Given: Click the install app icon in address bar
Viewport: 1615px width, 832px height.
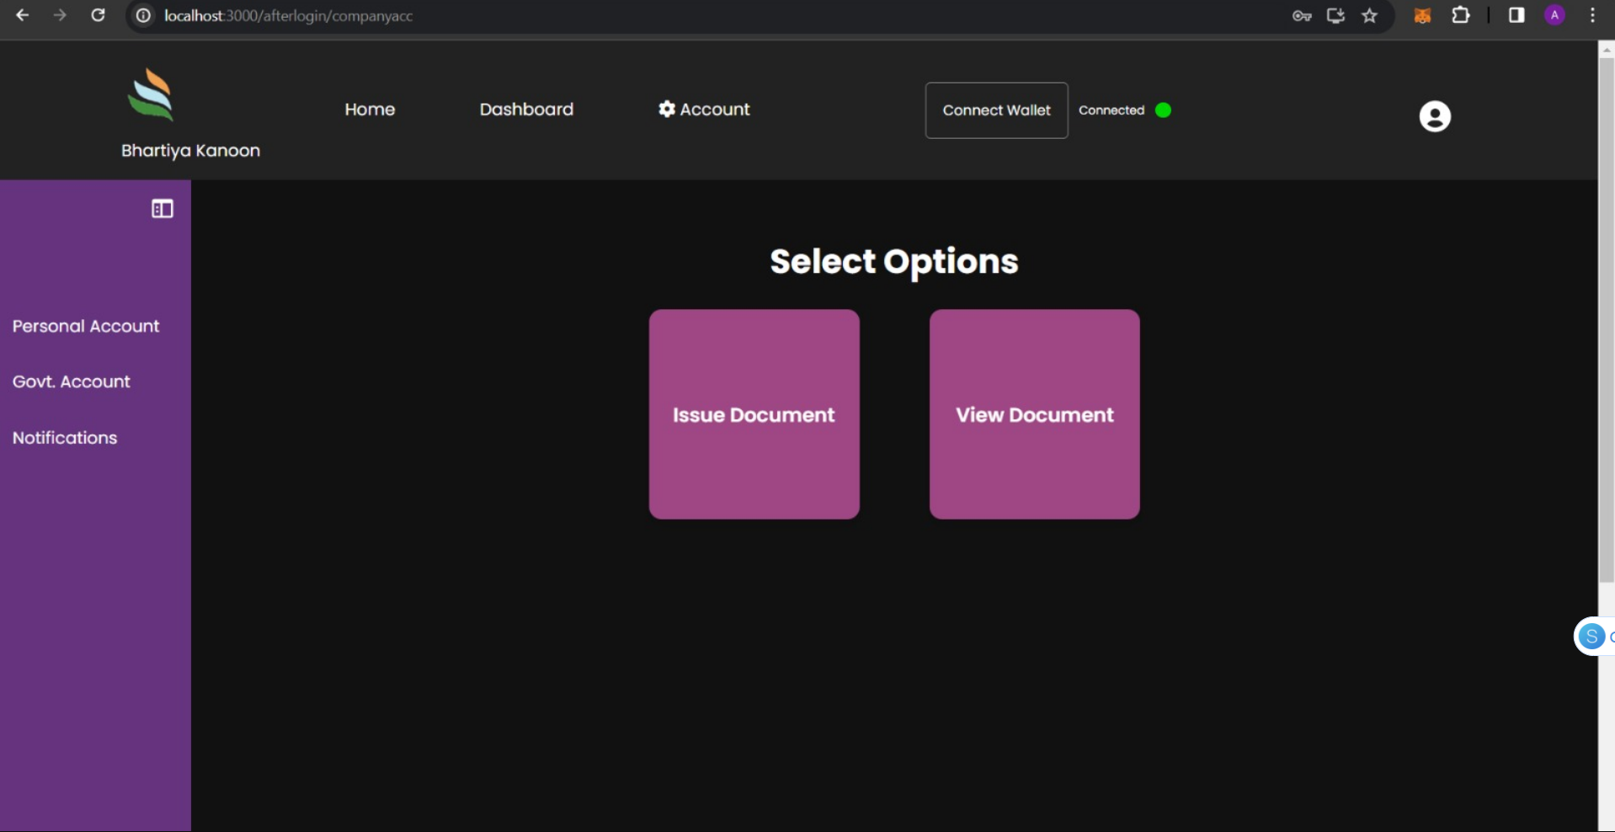Looking at the screenshot, I should pyautogui.click(x=1336, y=15).
